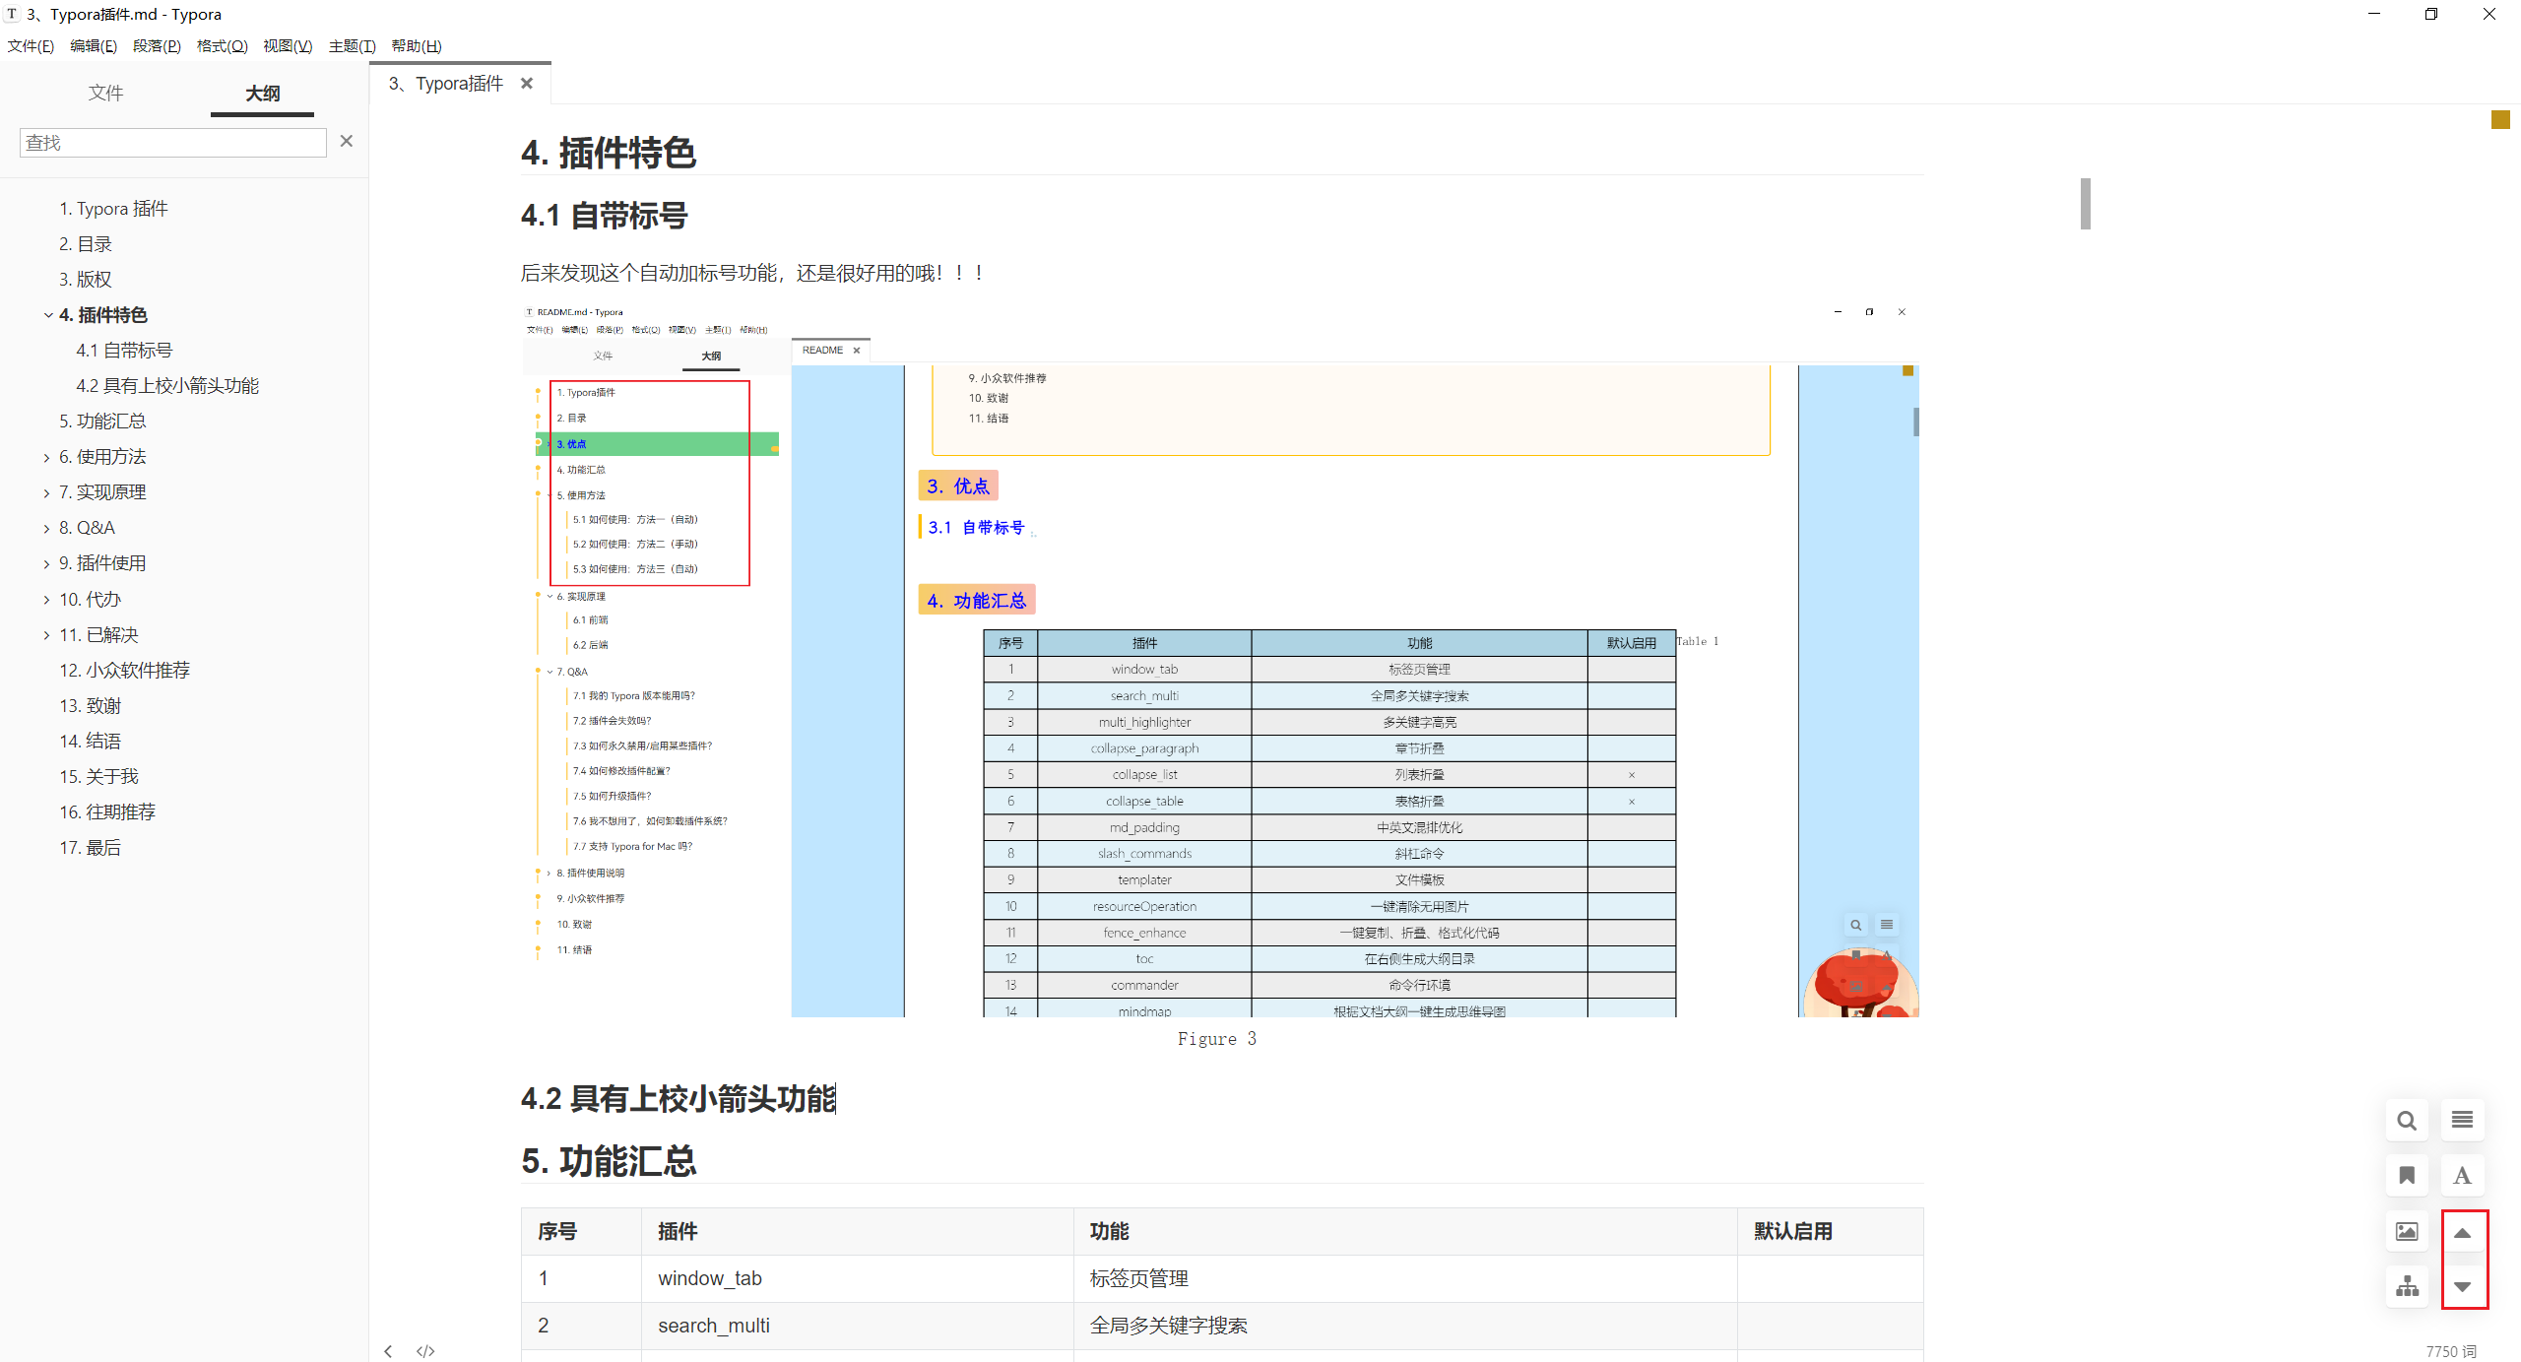
Task: Click the embedded README screenshot image
Action: click(x=1221, y=660)
